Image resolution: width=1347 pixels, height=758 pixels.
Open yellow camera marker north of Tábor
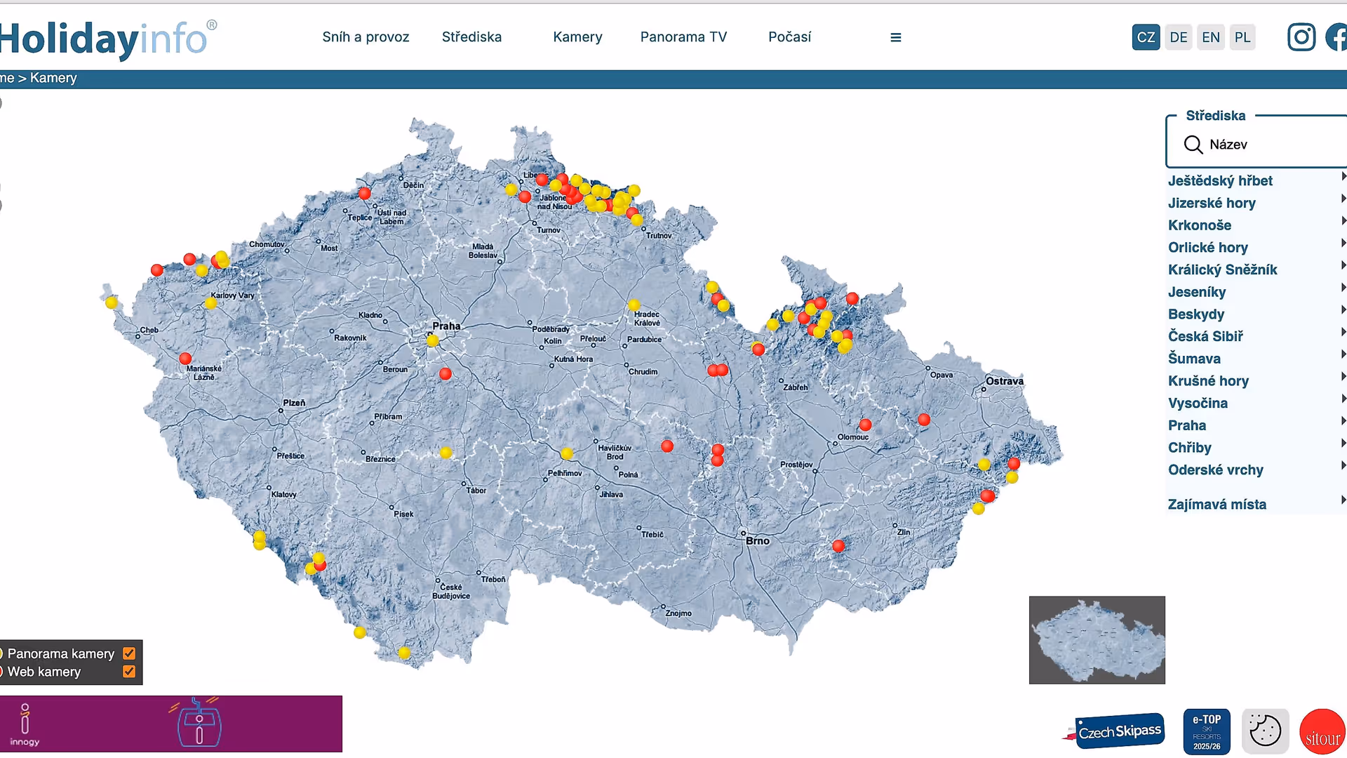[445, 453]
